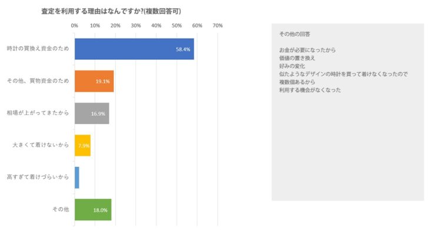Select the 0% axis tick label
This screenshot has height=235, width=441.
pyautogui.click(x=75, y=26)
